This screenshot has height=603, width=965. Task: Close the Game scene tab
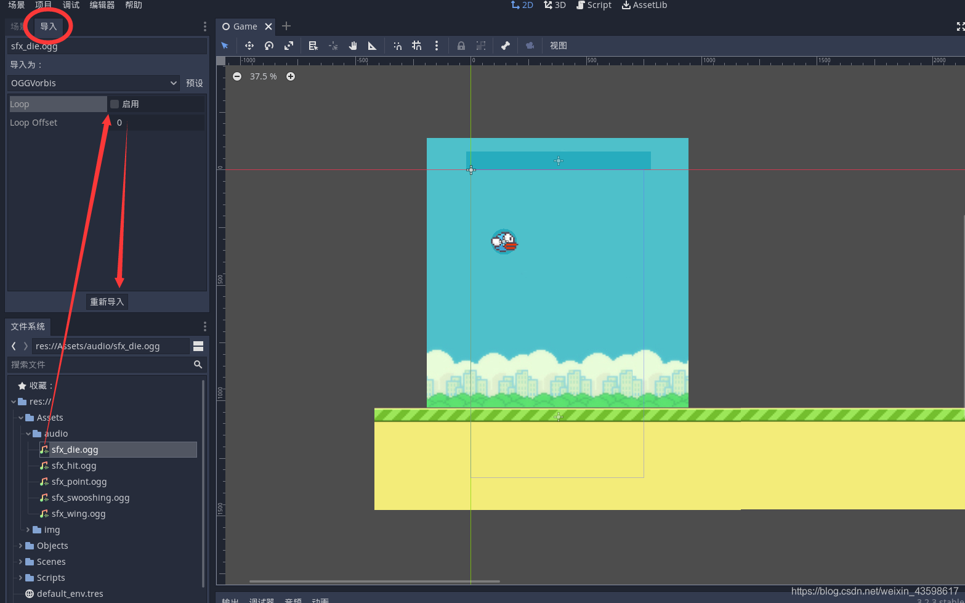tap(269, 26)
